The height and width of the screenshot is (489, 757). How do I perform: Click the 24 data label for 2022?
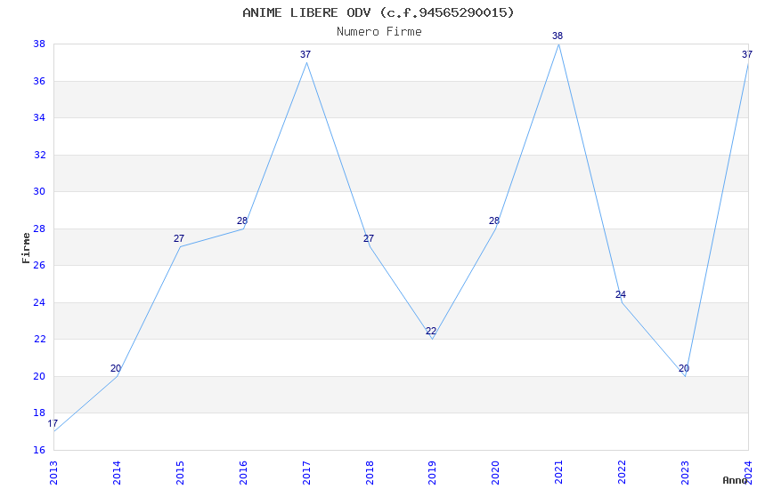[x=621, y=294]
